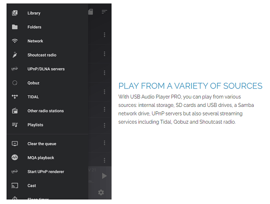
Task: Open the bottommost three-dot overflow menu
Action: [105, 160]
